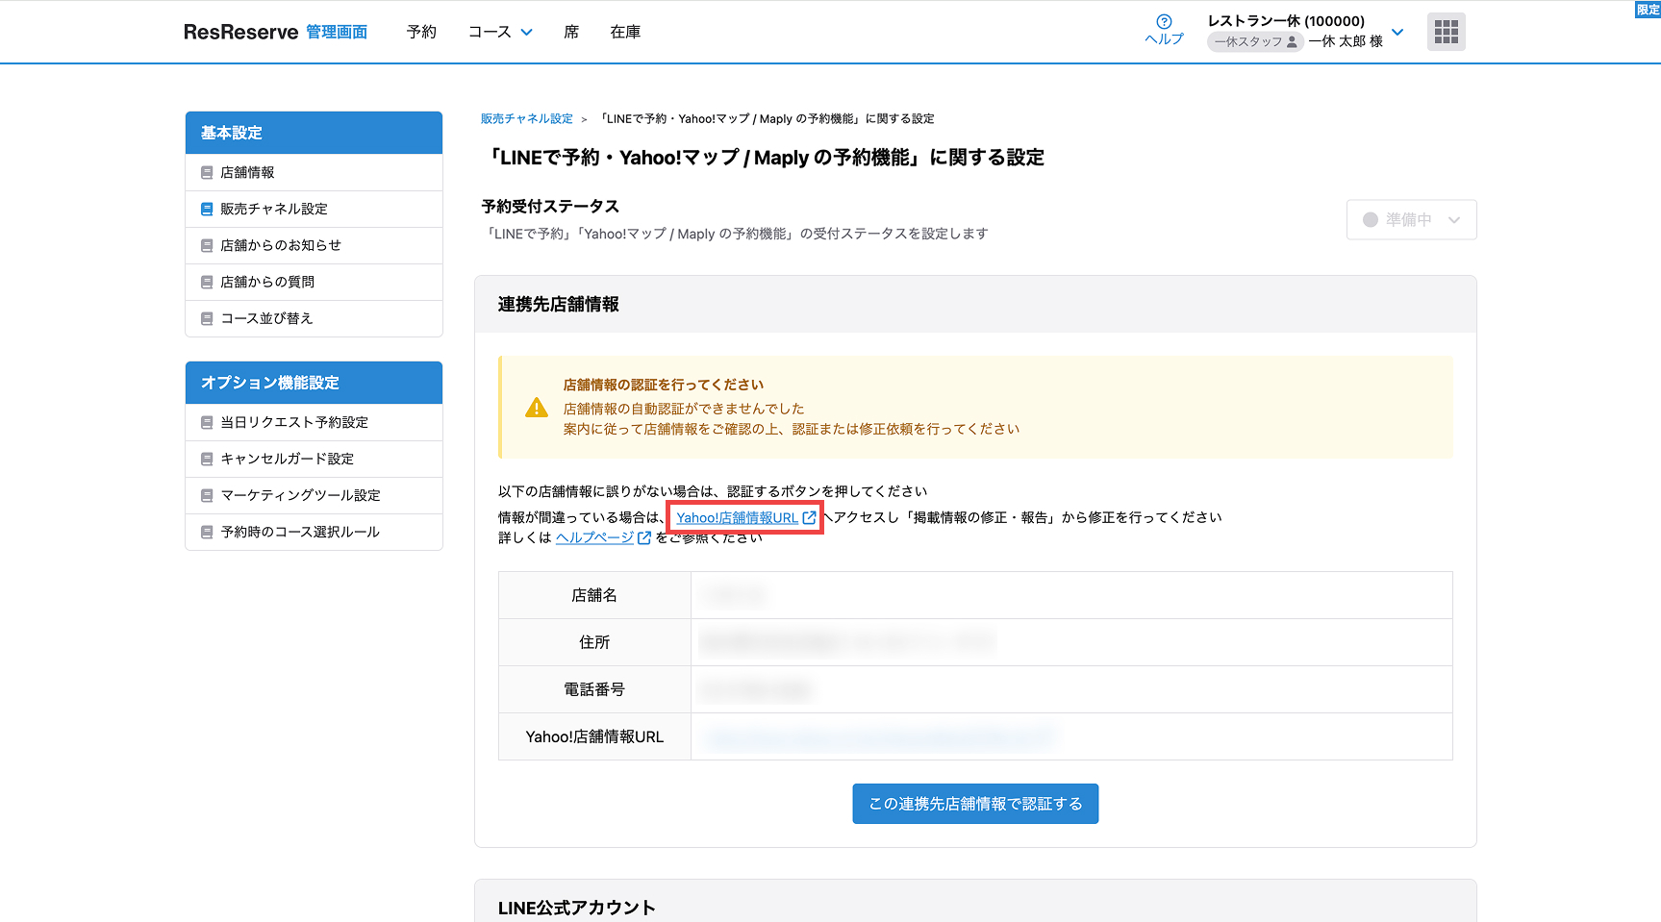Click the staff user badge icon
The width and height of the screenshot is (1661, 922).
coord(1292,41)
